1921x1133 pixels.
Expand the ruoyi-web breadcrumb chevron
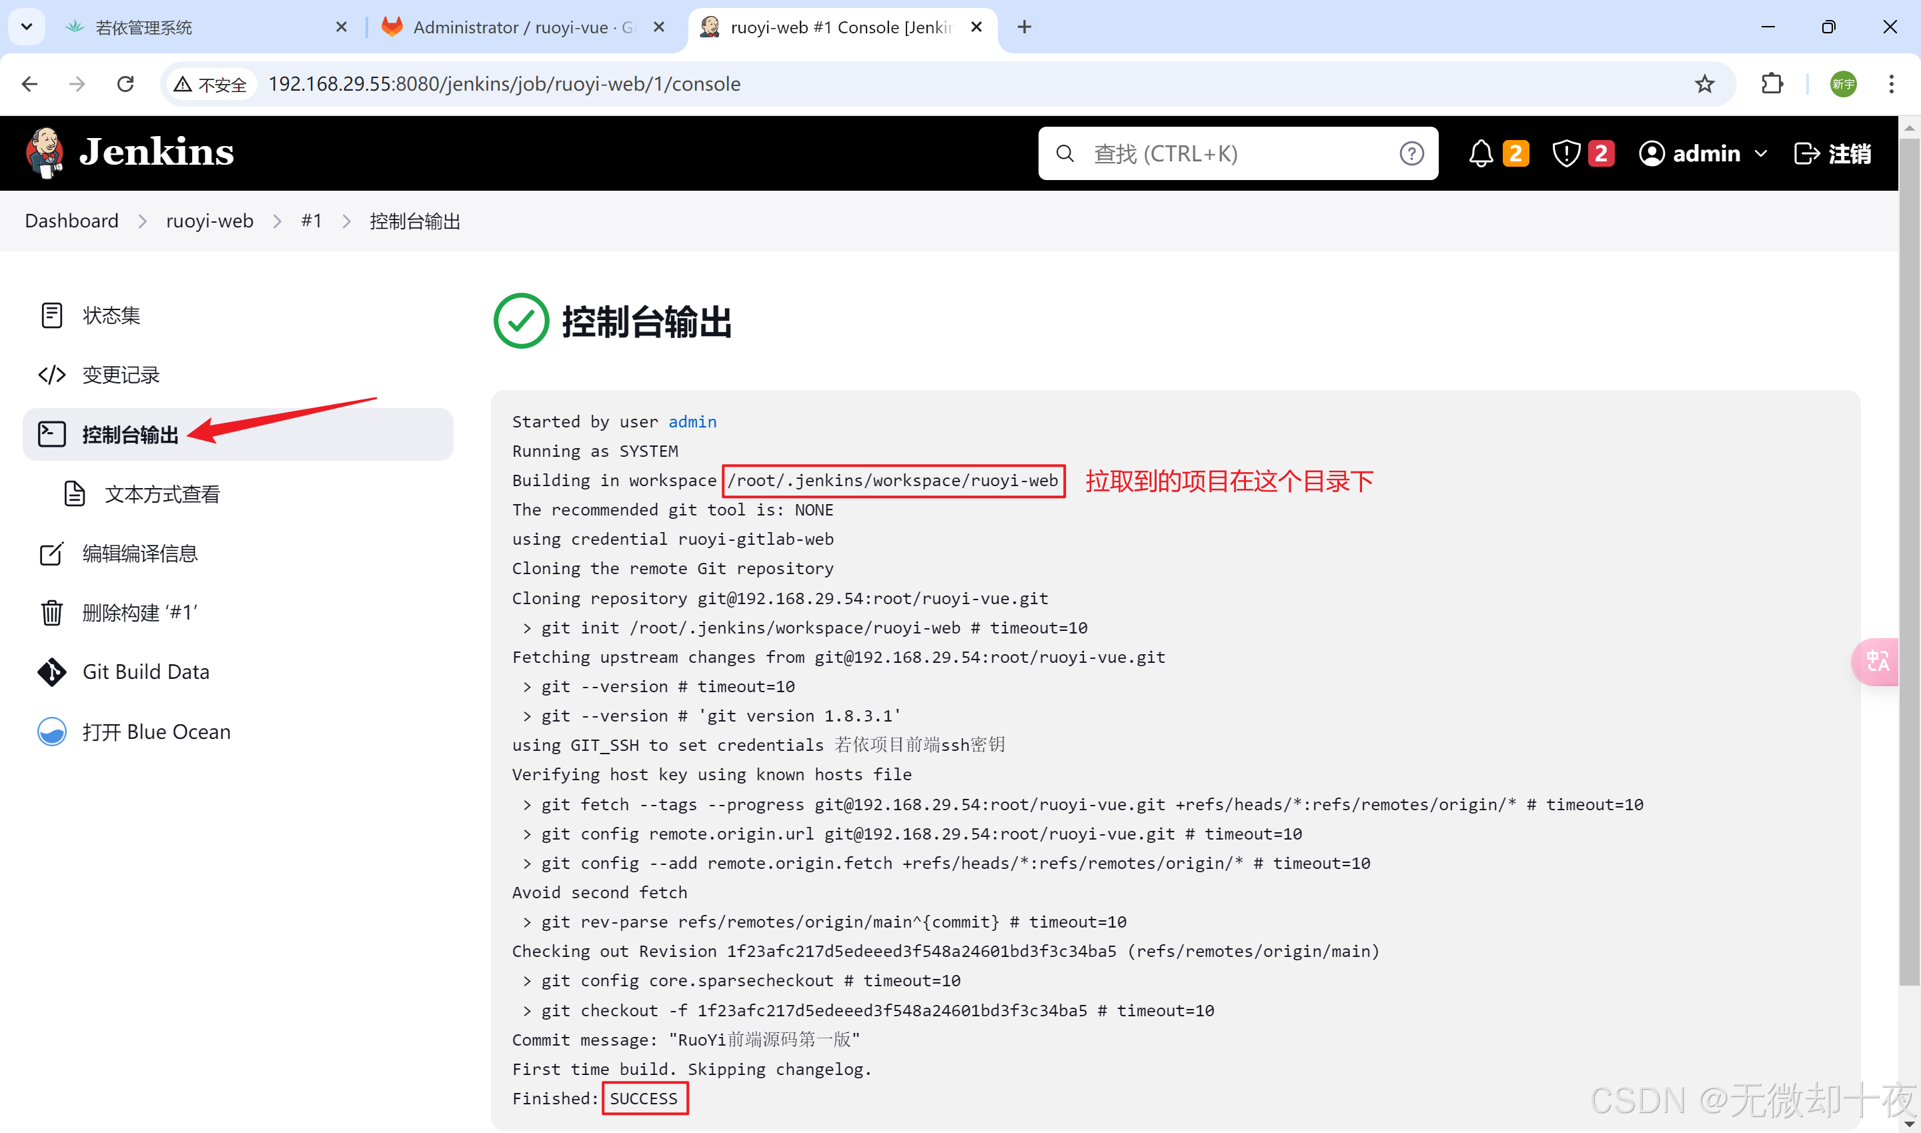click(277, 221)
